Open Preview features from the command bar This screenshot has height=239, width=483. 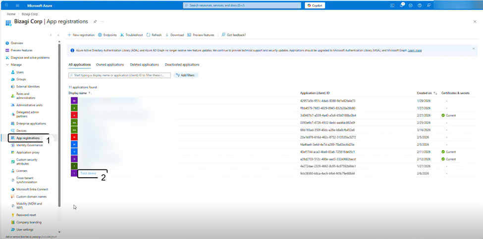201,35
